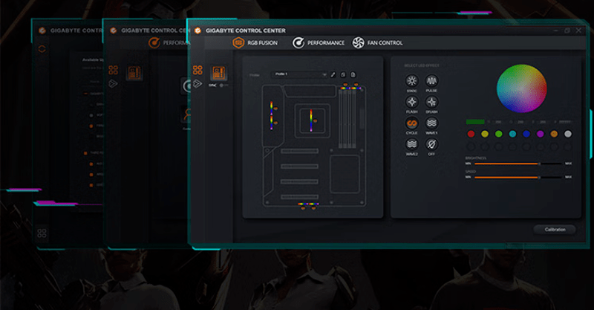The height and width of the screenshot is (310, 594).
Task: Click grid icon in middle window sidebar
Action: [114, 70]
